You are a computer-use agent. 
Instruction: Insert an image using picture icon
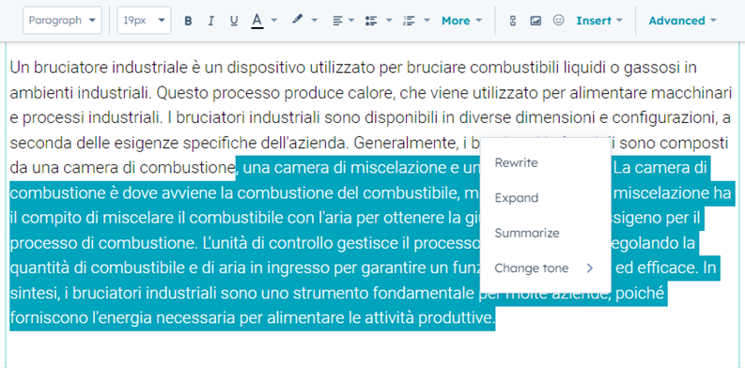point(535,21)
